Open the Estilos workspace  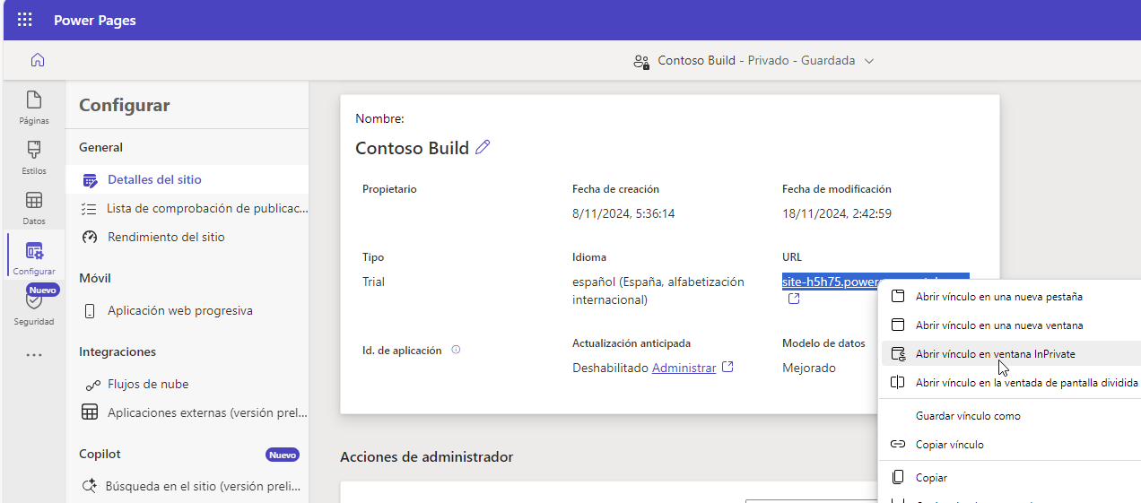34,158
